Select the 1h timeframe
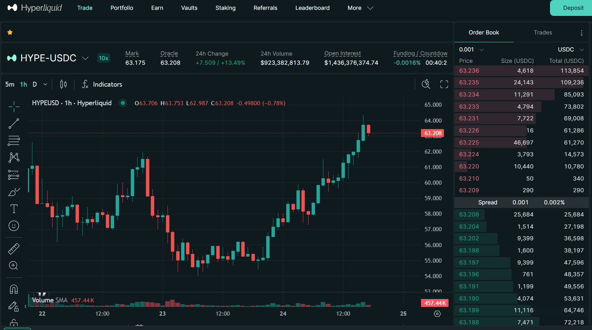The width and height of the screenshot is (592, 330). point(23,84)
